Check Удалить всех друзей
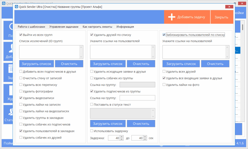 pyautogui.click(x=164, y=72)
